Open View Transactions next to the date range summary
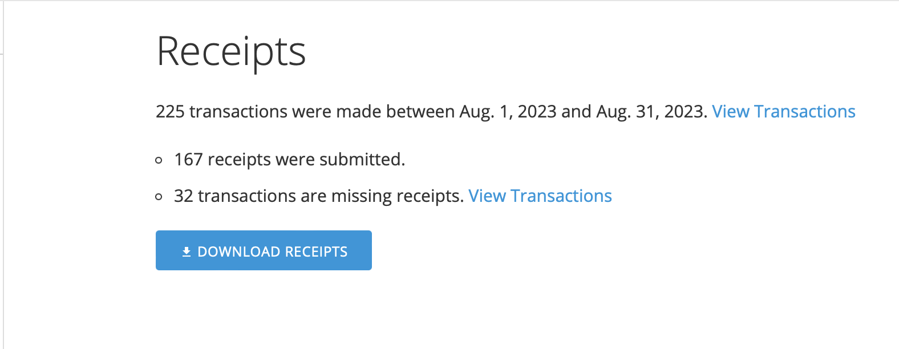The width and height of the screenshot is (899, 349). pyautogui.click(x=783, y=111)
